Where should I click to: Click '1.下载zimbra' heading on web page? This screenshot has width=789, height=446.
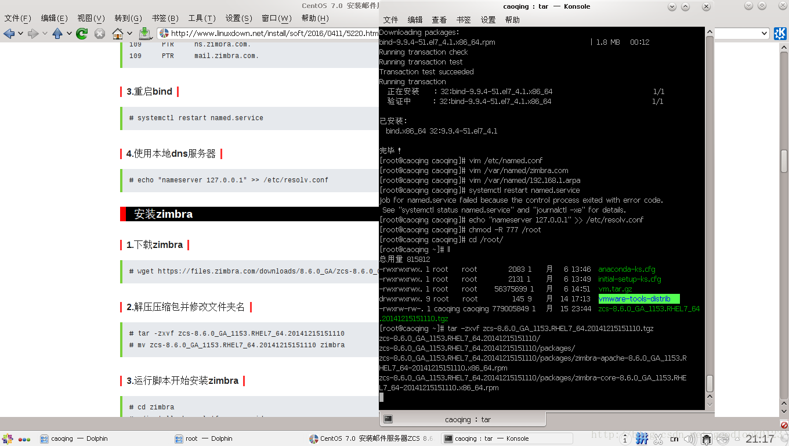click(x=154, y=245)
